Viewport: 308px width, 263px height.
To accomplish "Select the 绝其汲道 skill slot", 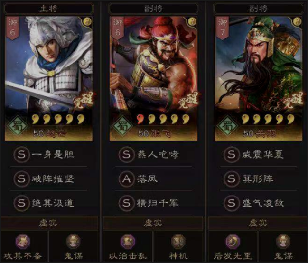I will coord(48,203).
